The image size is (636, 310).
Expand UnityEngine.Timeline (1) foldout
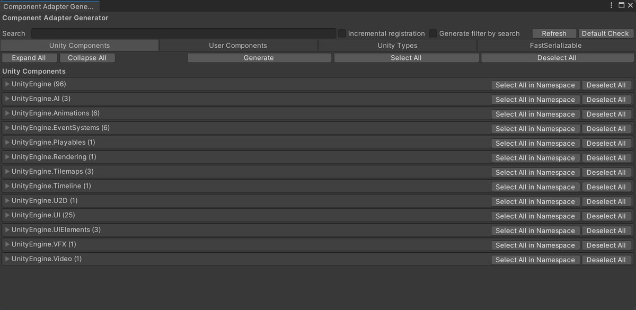point(7,186)
